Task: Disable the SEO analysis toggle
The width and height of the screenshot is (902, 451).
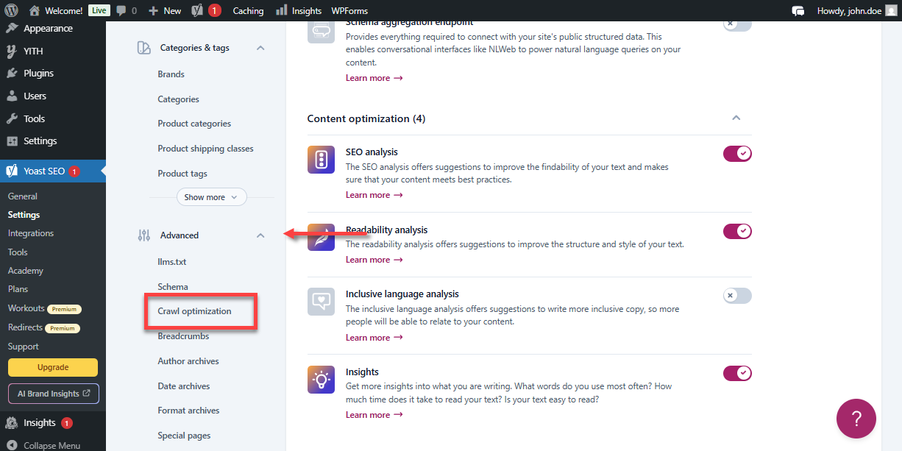Action: coord(736,153)
